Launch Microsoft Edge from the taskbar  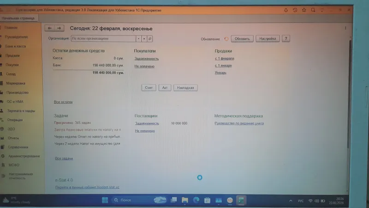coord(196,200)
